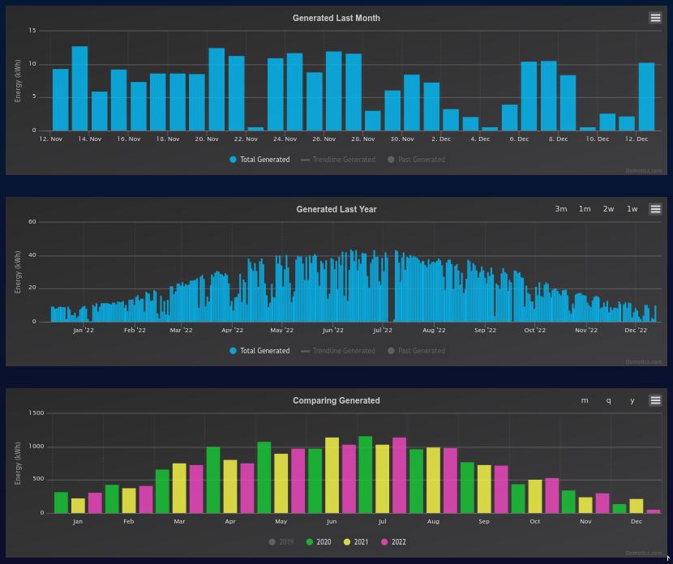Click the green 2020 bar for Jul
673x564 pixels.
tap(365, 474)
